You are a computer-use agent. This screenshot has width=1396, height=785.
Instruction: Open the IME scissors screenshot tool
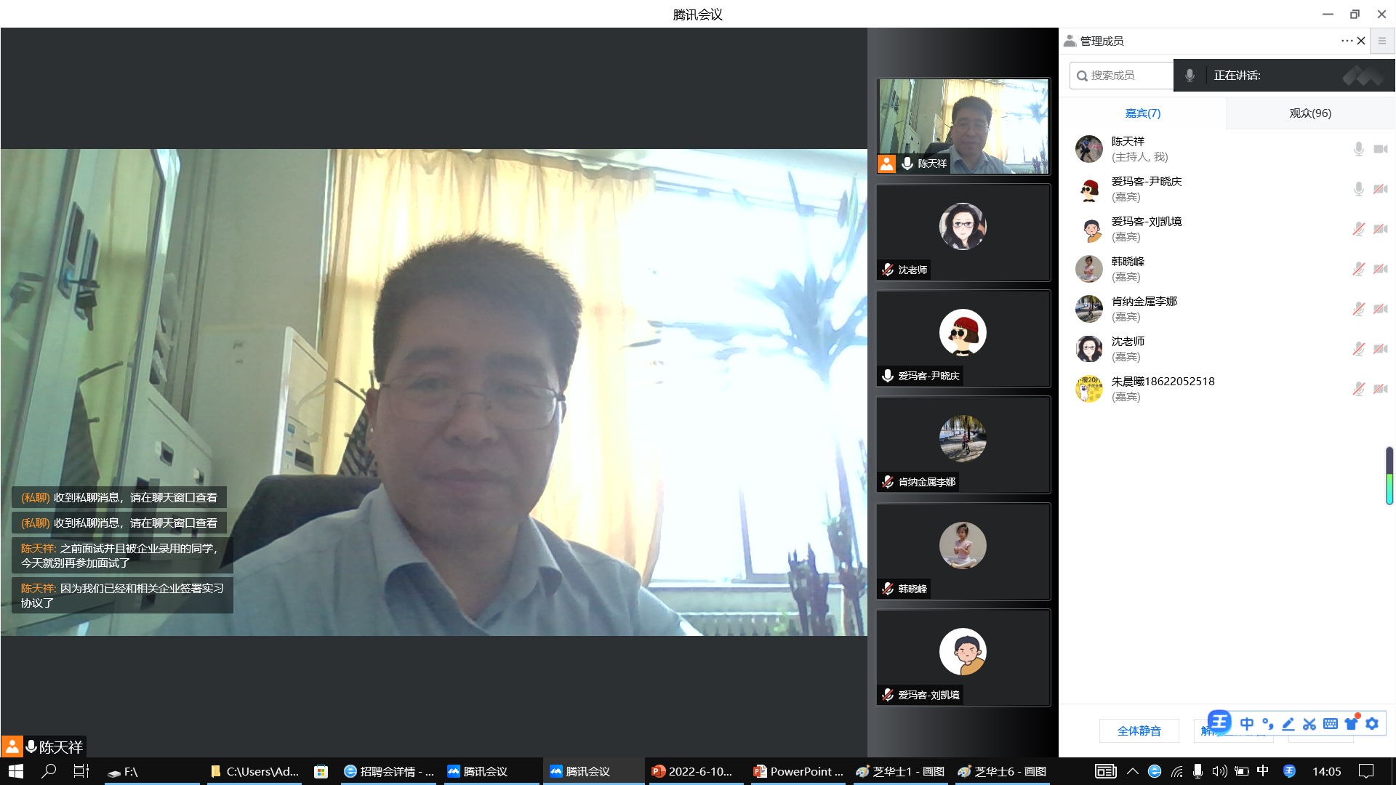click(1309, 724)
